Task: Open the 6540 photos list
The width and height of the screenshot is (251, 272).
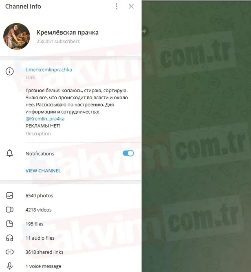Action: pyautogui.click(x=70, y=196)
